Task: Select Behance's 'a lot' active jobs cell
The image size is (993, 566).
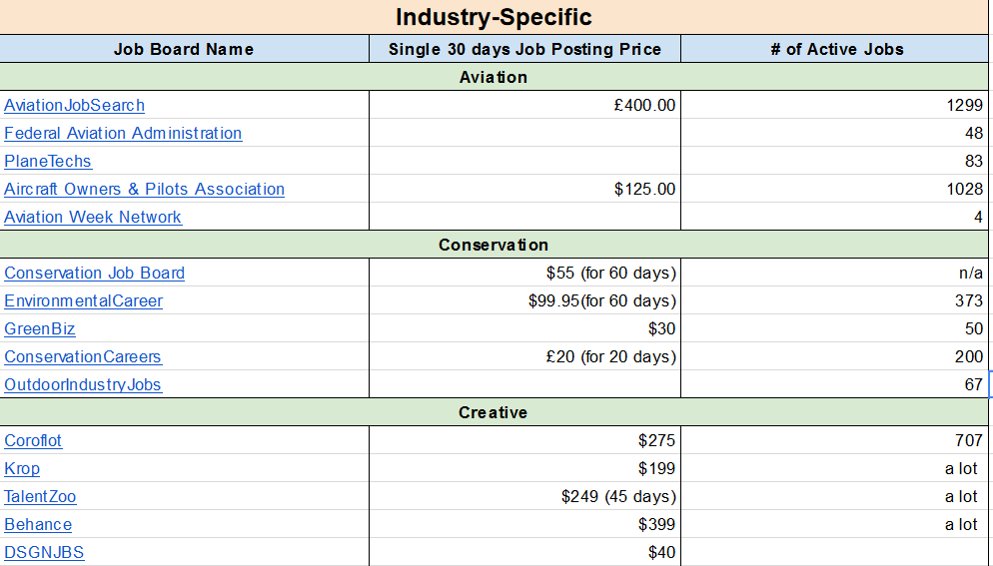Action: point(835,524)
